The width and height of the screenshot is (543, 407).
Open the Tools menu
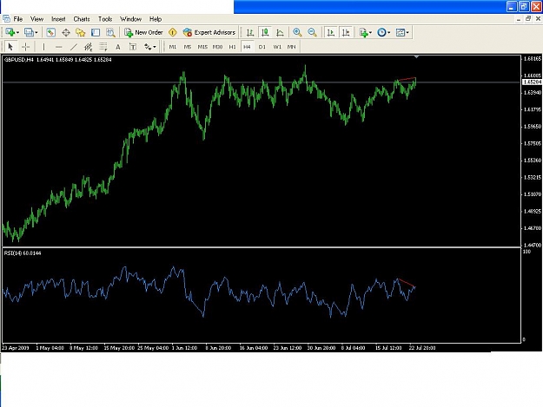tap(105, 19)
